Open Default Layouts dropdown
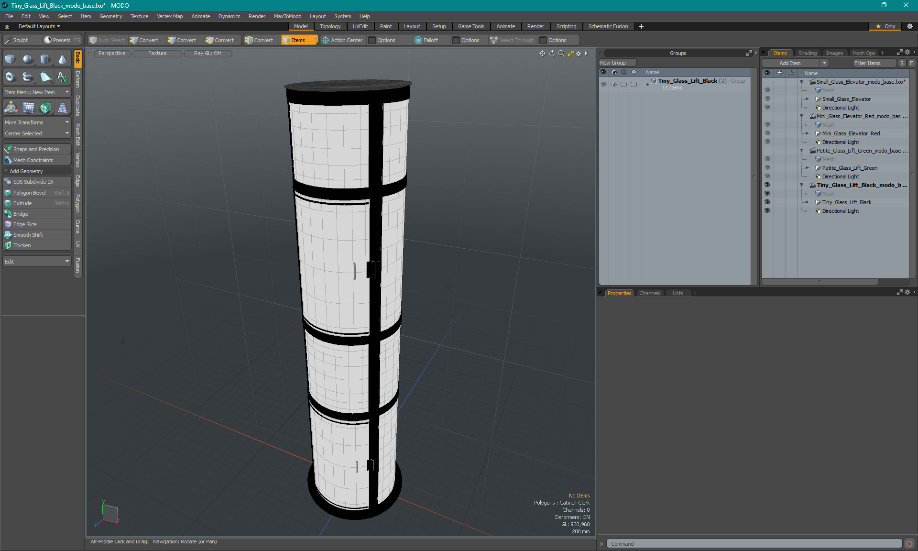 pyautogui.click(x=39, y=26)
